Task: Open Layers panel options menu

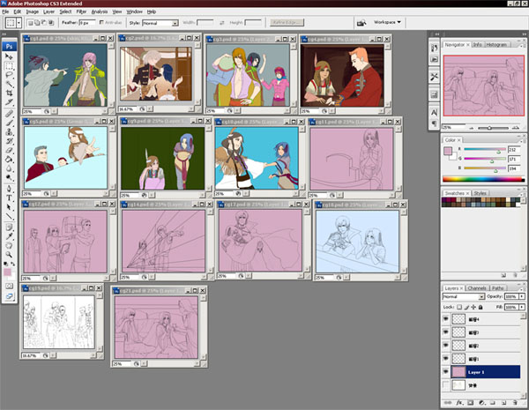Action: 522,288
